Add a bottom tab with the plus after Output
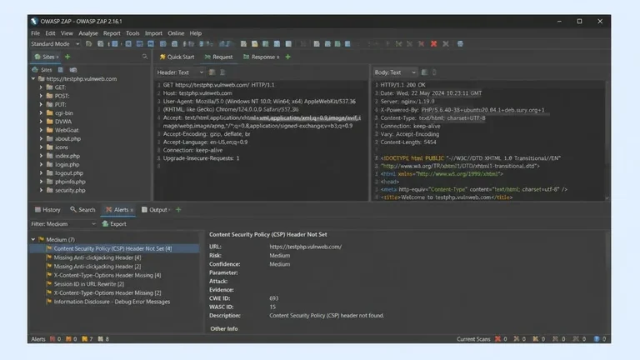Screen dimensions: 640x360 point(178,209)
